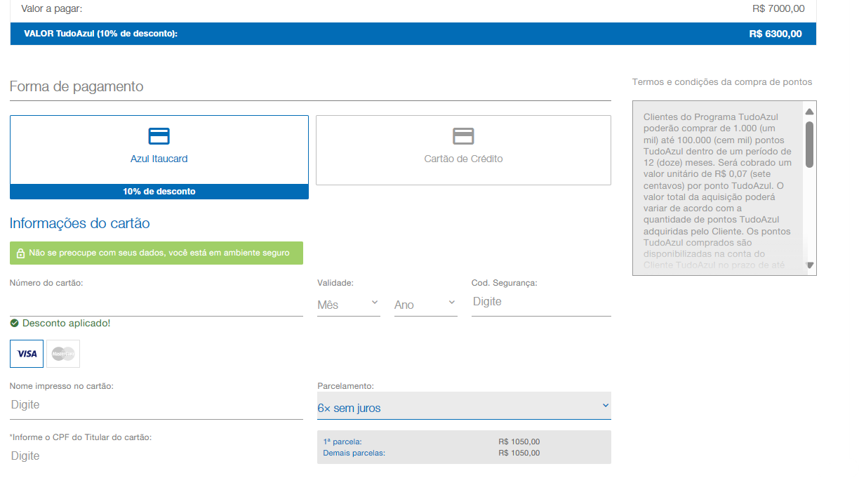Click the 'Informações do cartão' heading
Viewport: 859px width, 478px height.
tap(80, 223)
